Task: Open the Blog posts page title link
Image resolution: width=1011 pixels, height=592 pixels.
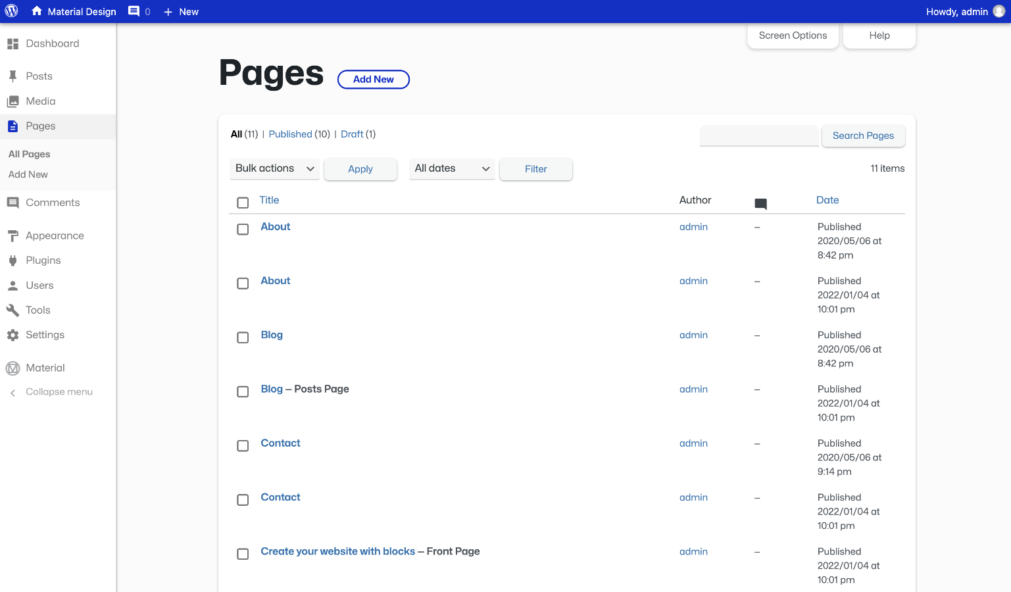Action: (271, 389)
